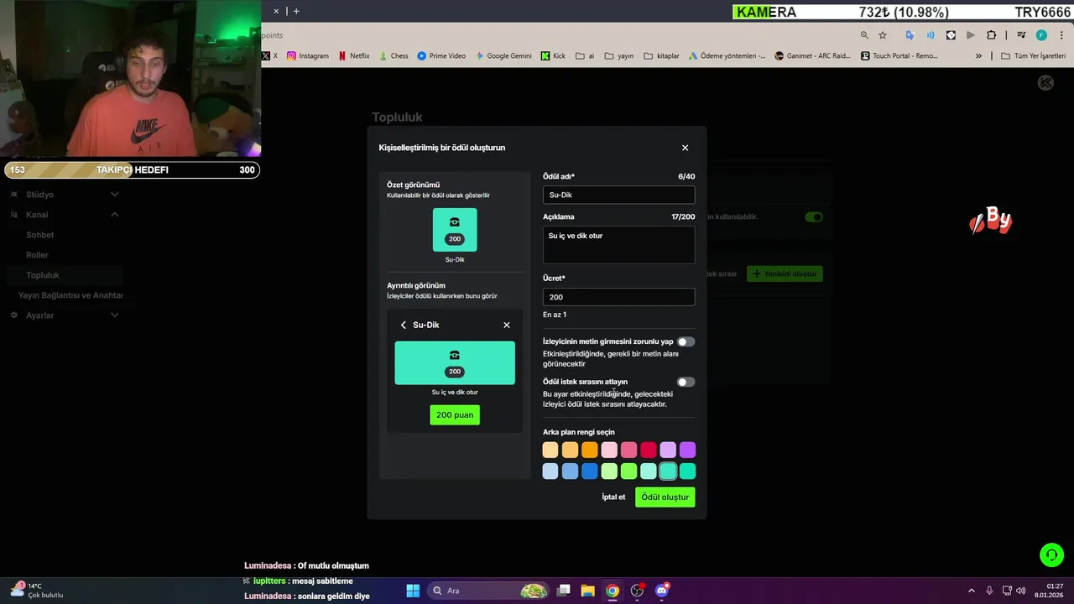Focus the Ödül adı field containing Su-Dik
The image size is (1074, 604).
(618, 195)
